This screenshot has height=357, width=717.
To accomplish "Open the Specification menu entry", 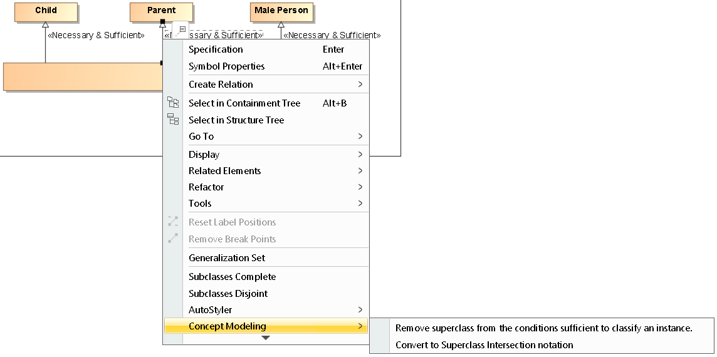I will 216,49.
